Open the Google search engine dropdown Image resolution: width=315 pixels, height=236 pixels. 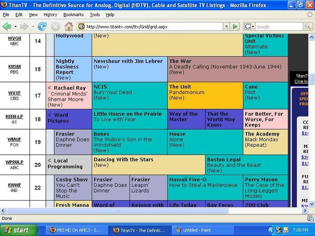[x=249, y=27]
